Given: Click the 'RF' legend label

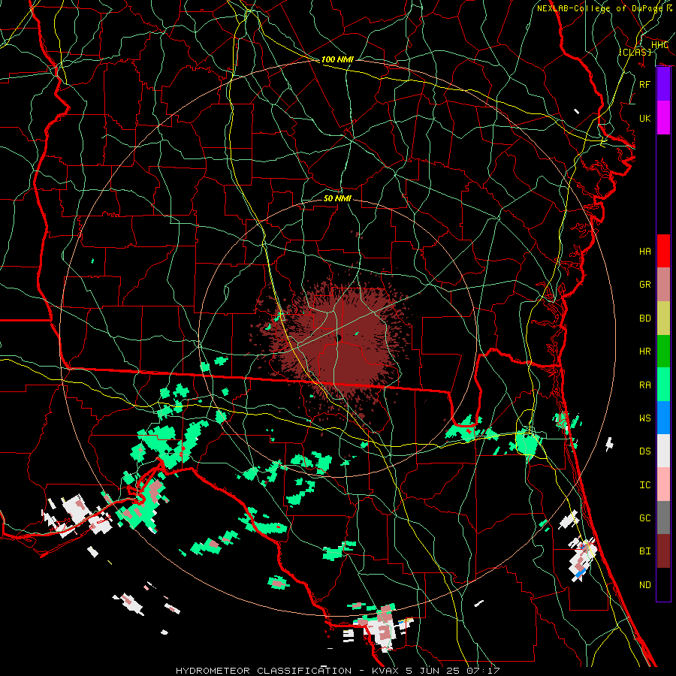Looking at the screenshot, I should [645, 84].
